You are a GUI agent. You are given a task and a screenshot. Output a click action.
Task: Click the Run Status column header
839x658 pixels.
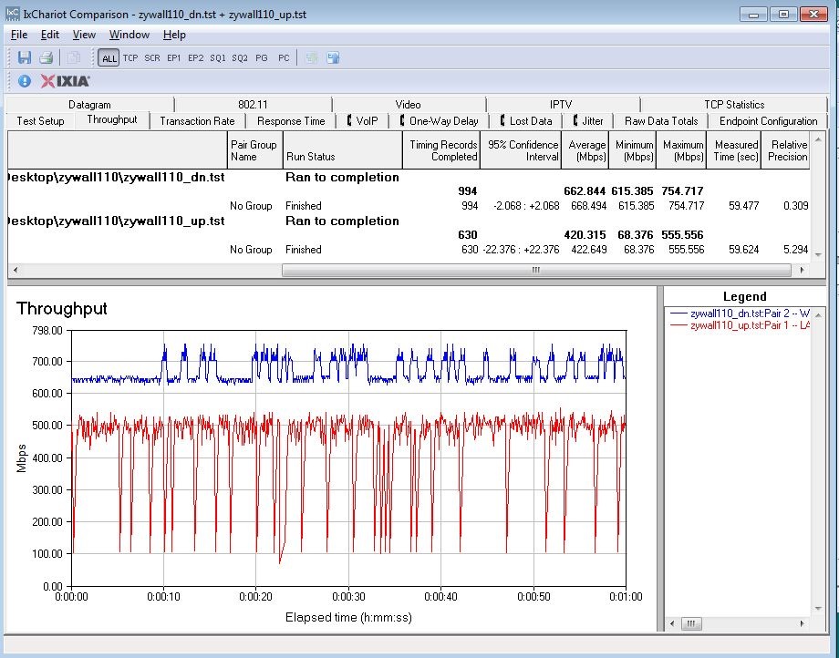point(343,150)
